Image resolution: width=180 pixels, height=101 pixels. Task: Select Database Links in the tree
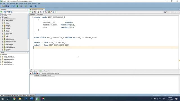coord(9,46)
